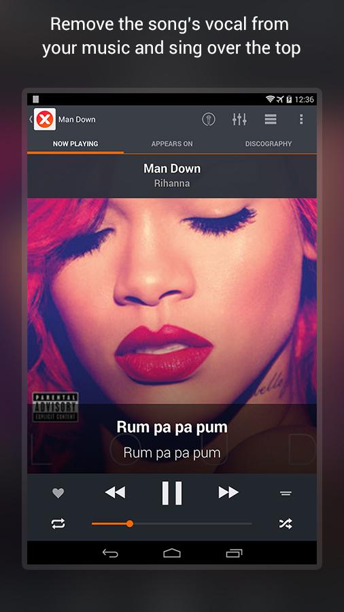Tap the Android home navigation button
The height and width of the screenshot is (612, 344).
172,553
